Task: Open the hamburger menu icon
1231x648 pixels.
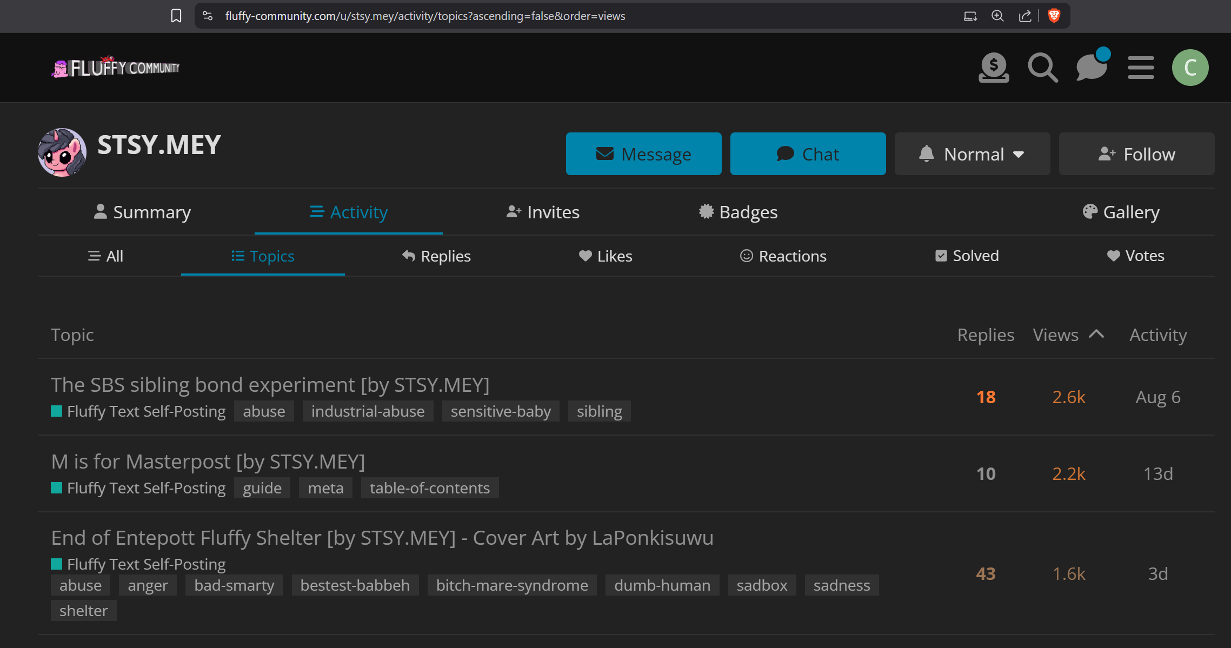Action: point(1141,68)
